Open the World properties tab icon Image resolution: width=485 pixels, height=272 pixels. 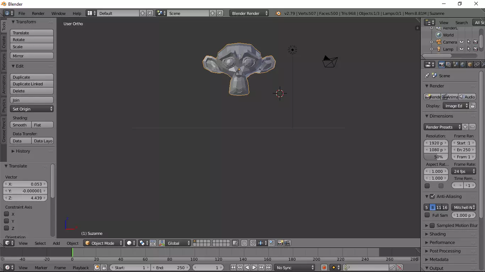463,64
